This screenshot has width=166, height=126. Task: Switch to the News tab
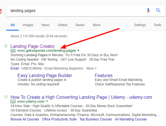46,25
